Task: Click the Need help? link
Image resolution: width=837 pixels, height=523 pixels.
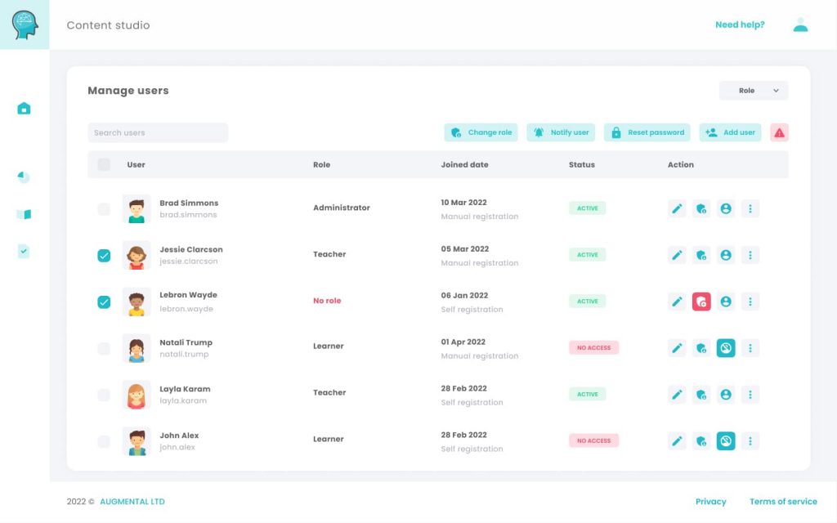Action: [740, 25]
